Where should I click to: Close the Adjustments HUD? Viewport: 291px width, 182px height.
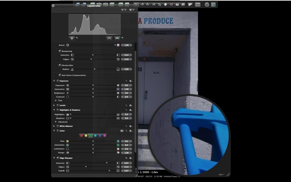click(53, 6)
